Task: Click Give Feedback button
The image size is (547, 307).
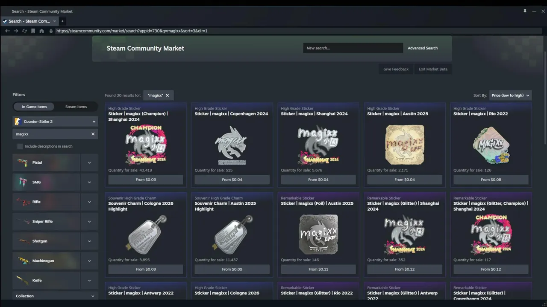Action: click(x=396, y=69)
